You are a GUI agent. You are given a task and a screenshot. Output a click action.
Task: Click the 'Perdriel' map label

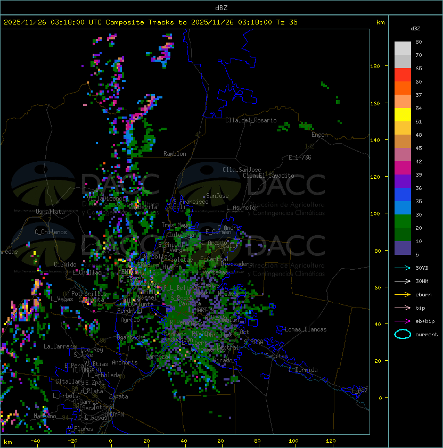130,311
